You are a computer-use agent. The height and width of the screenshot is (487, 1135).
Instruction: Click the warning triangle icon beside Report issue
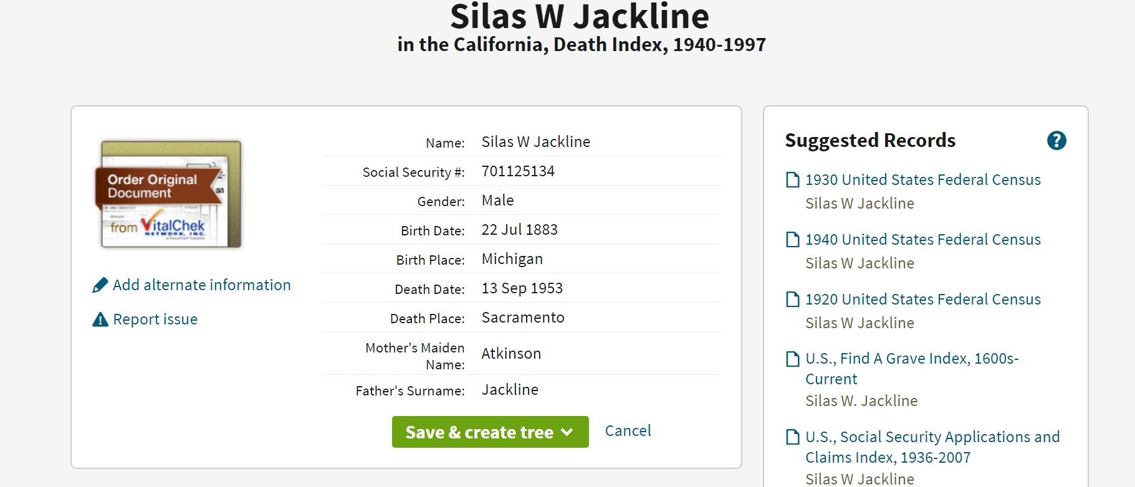(x=100, y=319)
